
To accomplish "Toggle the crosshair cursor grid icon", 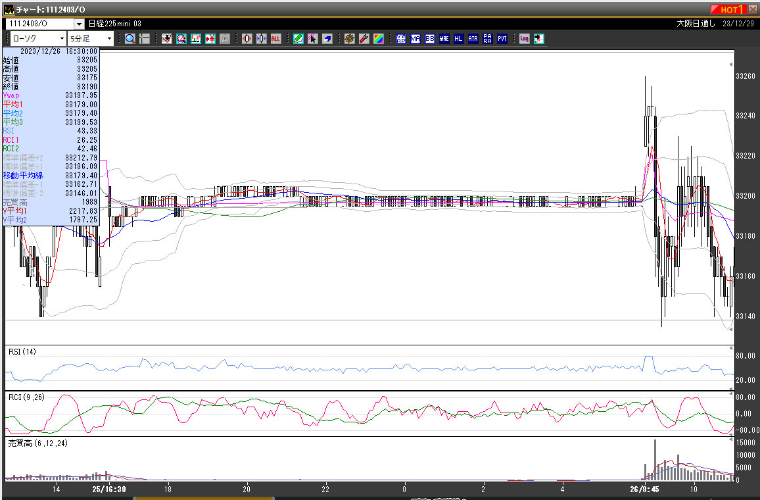I will click(145, 39).
